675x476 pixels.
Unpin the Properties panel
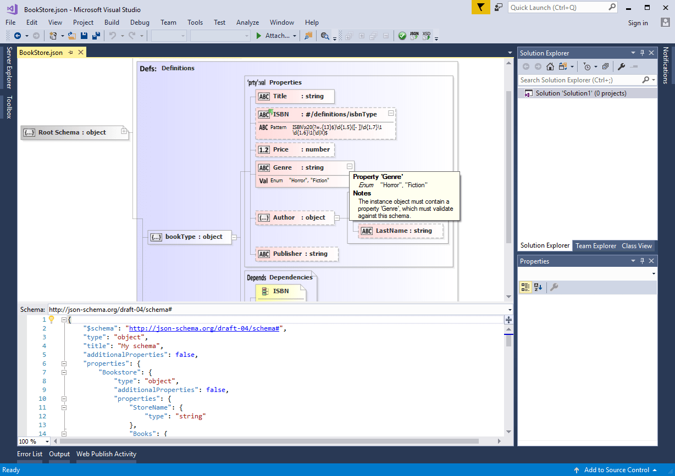[x=642, y=261]
